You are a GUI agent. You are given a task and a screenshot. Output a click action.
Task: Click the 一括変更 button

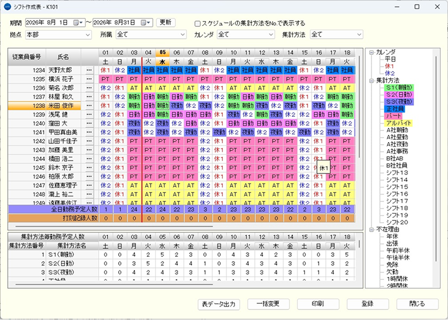[x=268, y=304]
